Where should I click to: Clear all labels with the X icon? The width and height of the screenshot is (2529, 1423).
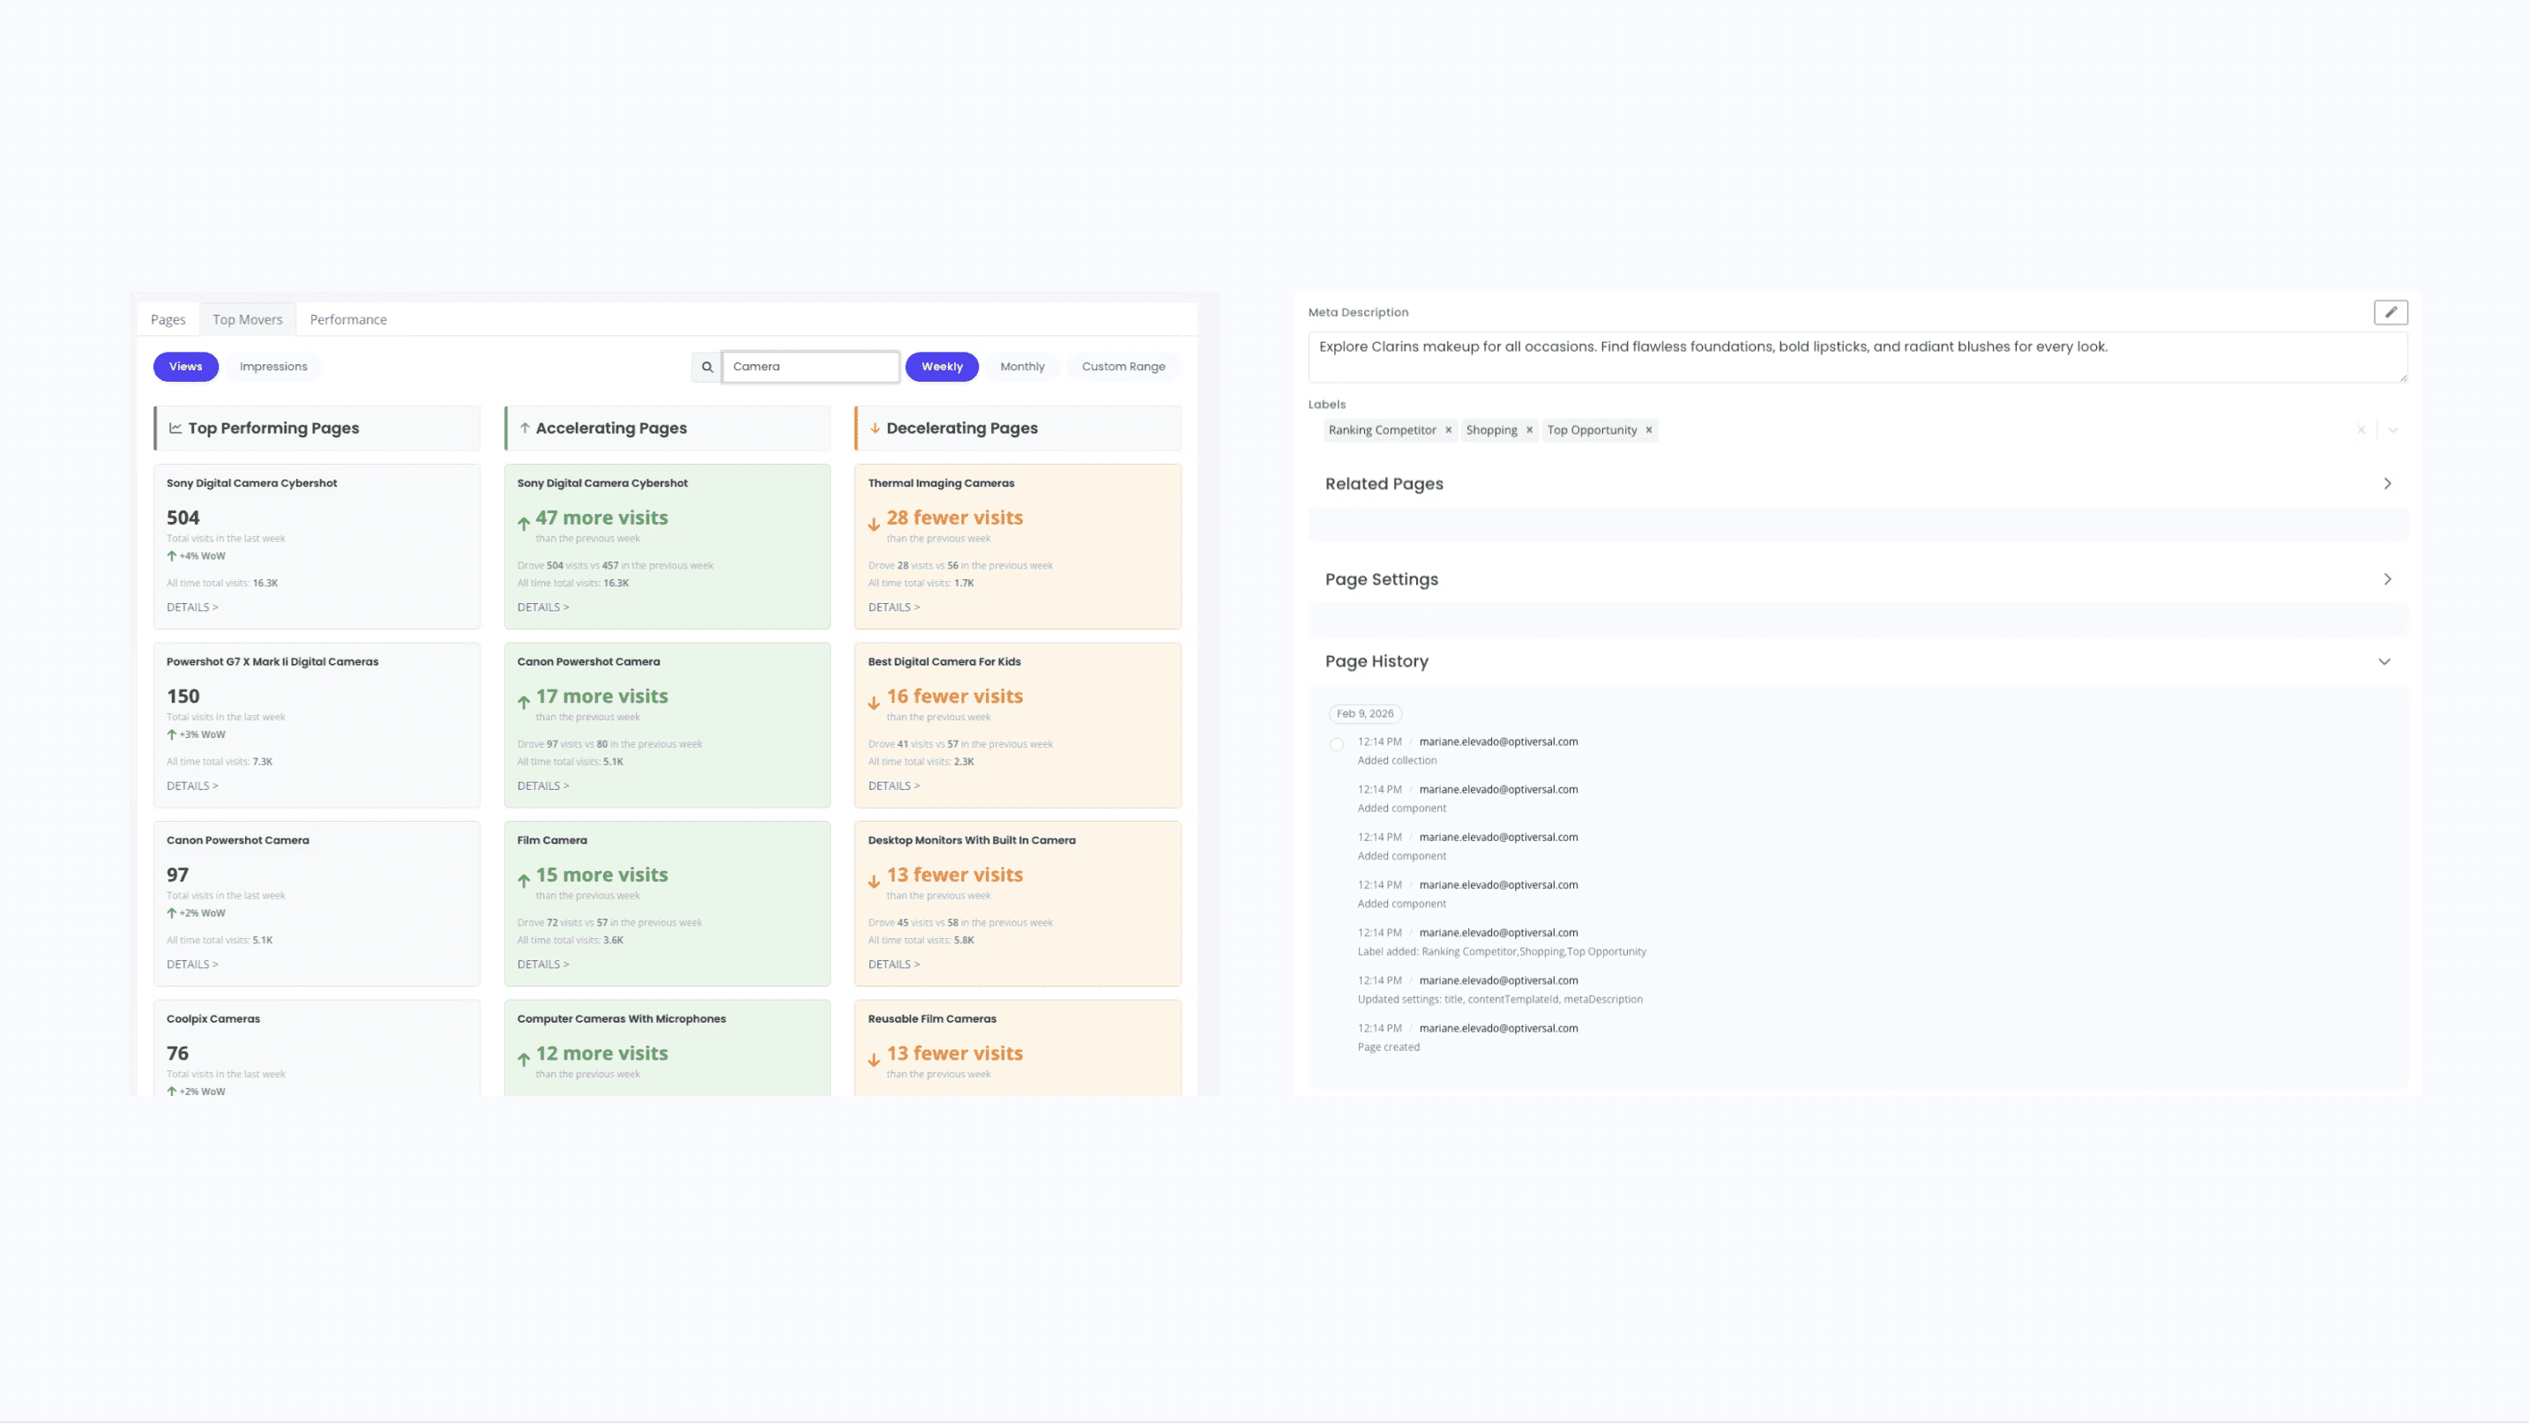point(2361,430)
